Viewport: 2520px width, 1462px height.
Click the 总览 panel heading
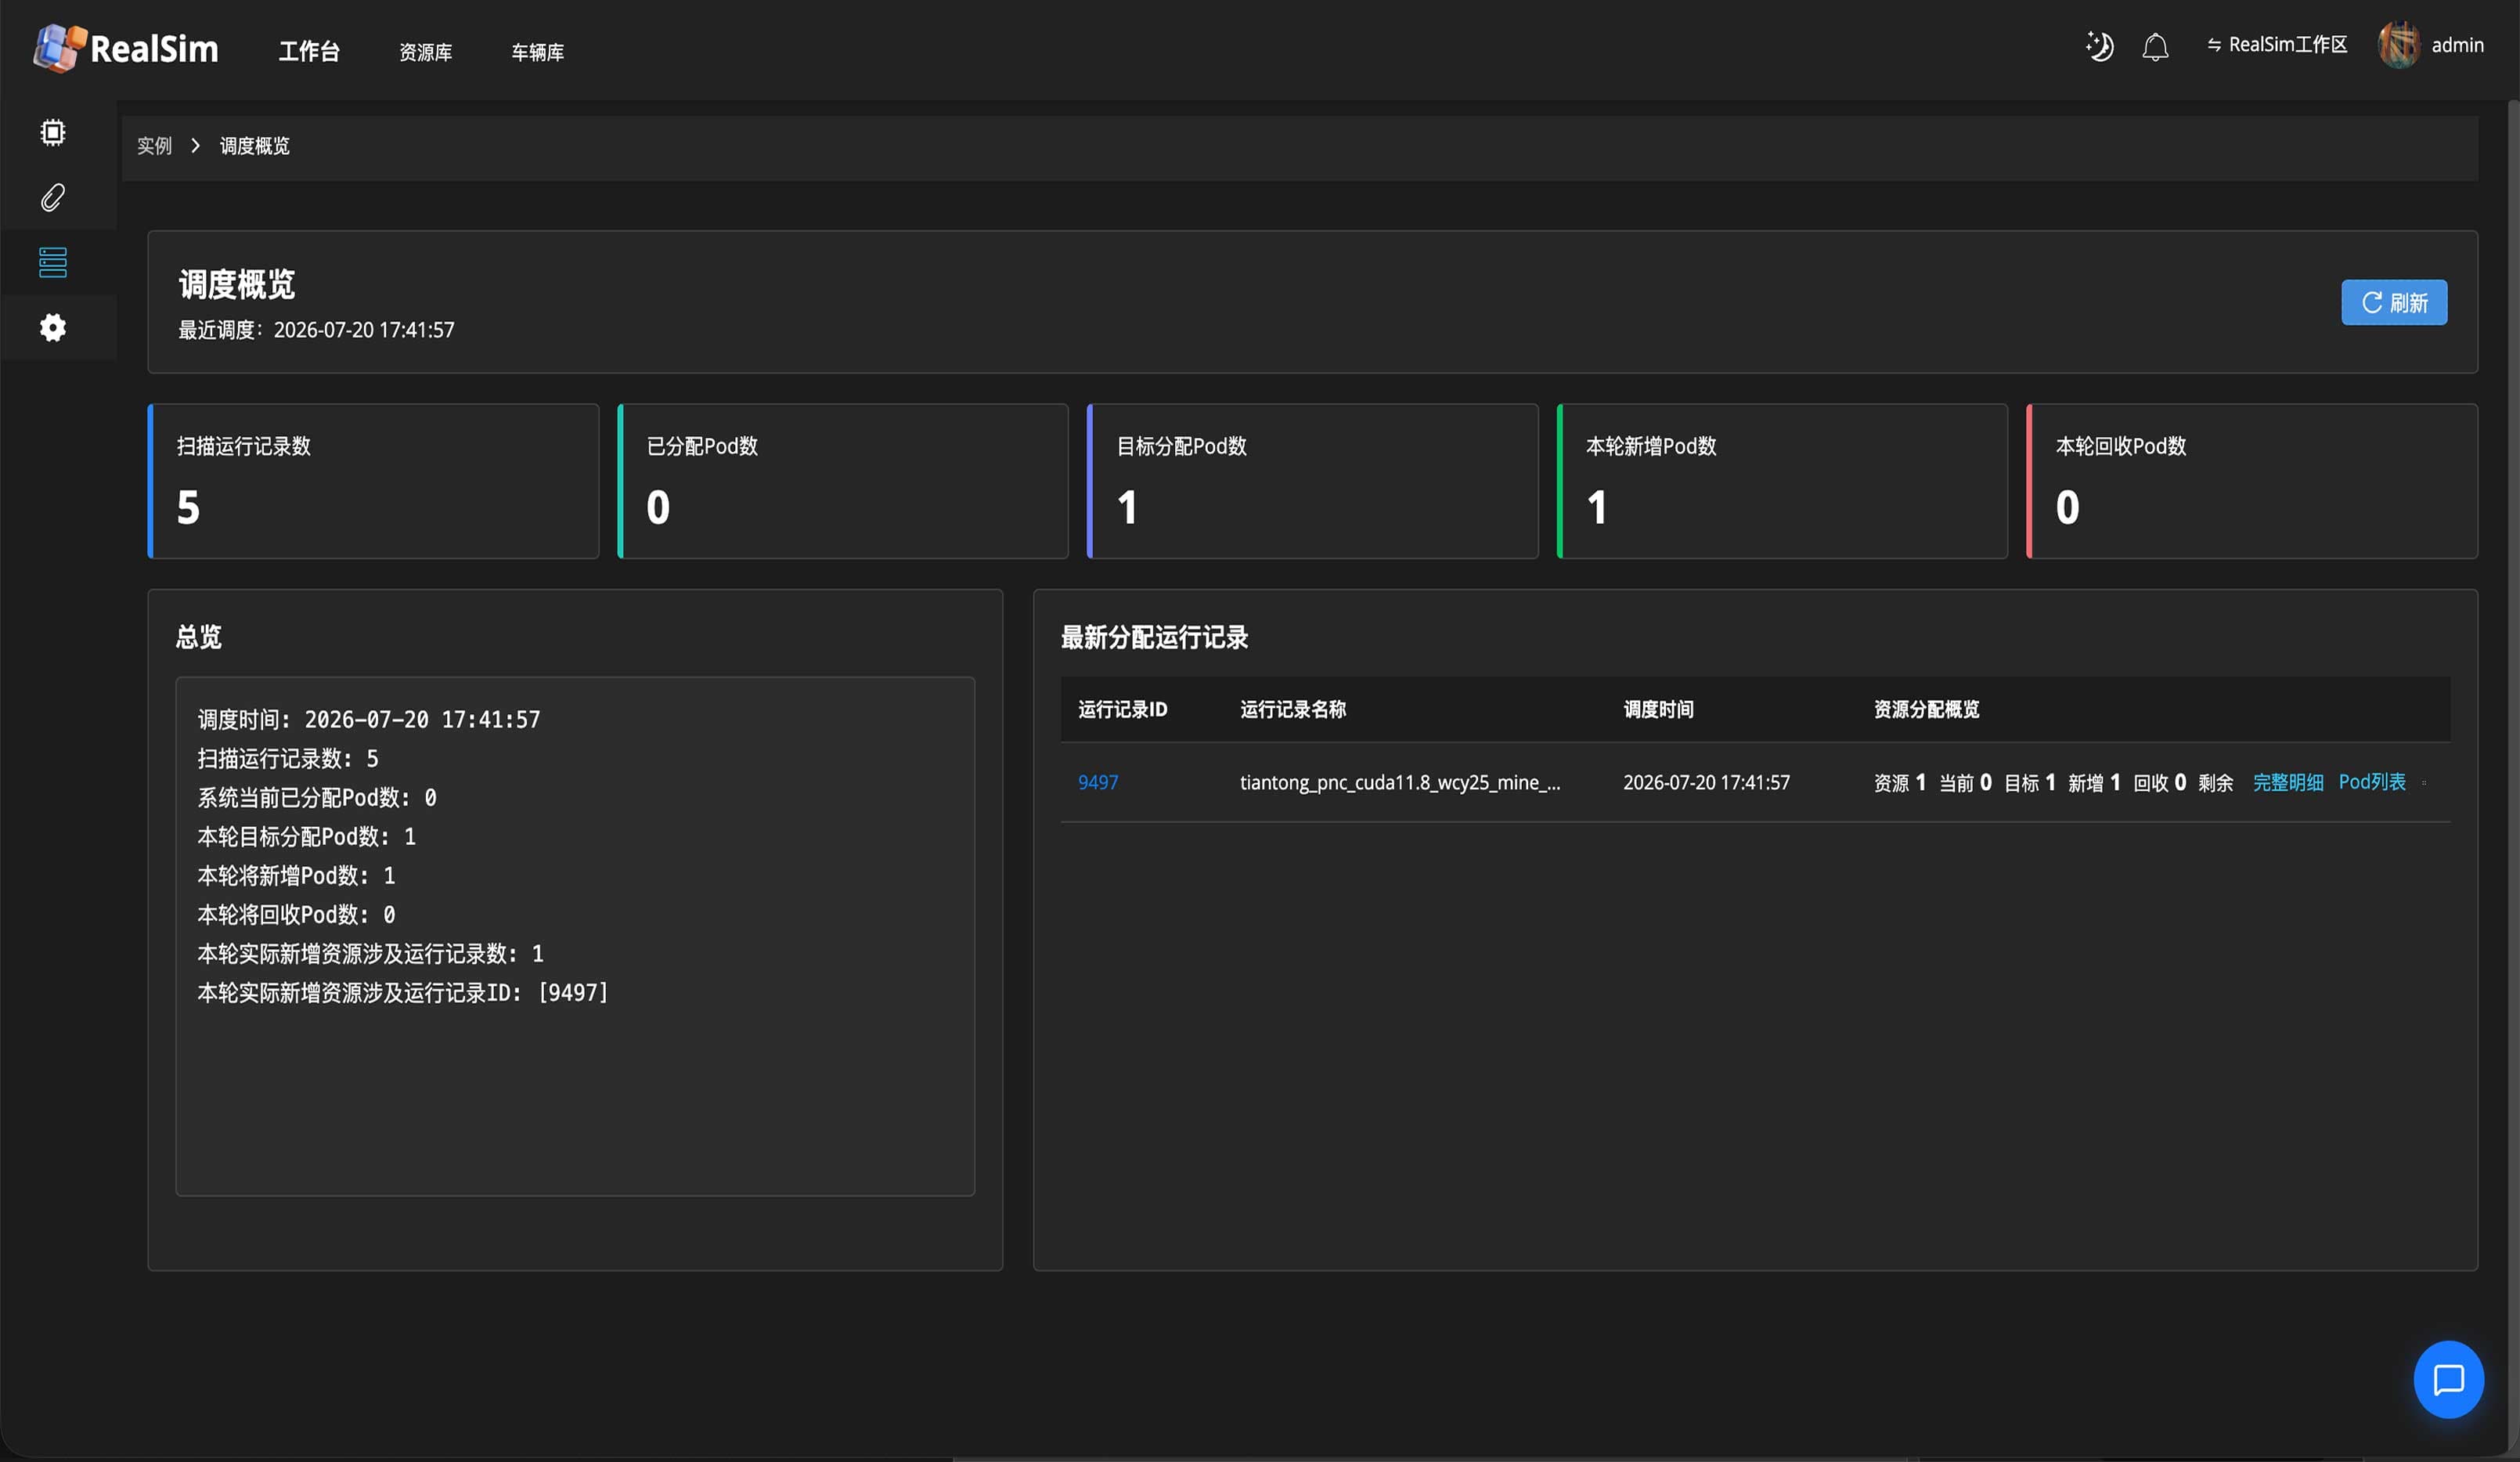pyautogui.click(x=198, y=637)
